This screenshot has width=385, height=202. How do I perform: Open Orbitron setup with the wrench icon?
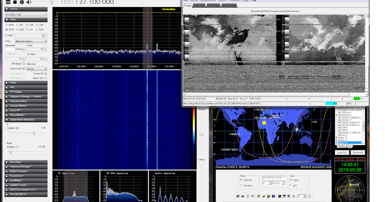[x=259, y=196]
